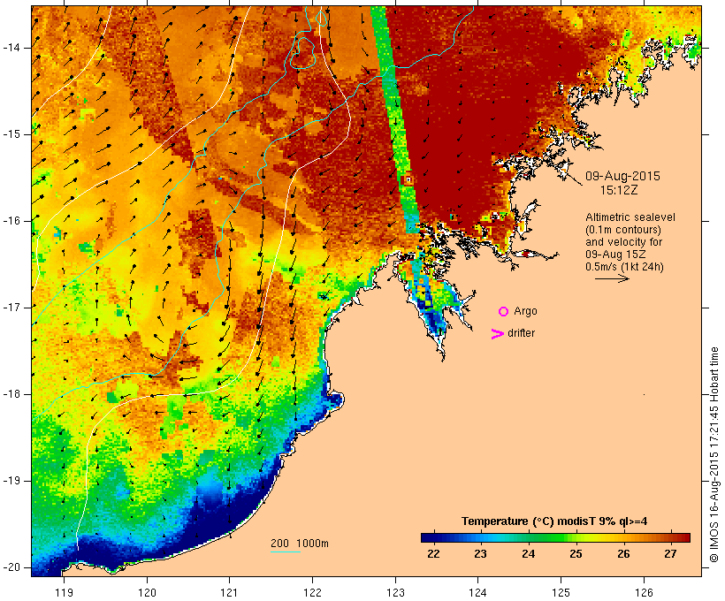Click the longitude axis label 123
The width and height of the screenshot is (725, 601).
coord(395,593)
